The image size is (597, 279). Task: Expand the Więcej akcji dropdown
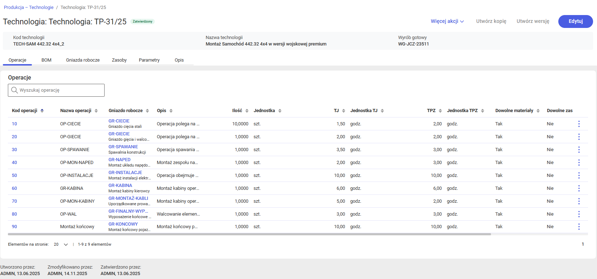pos(447,21)
